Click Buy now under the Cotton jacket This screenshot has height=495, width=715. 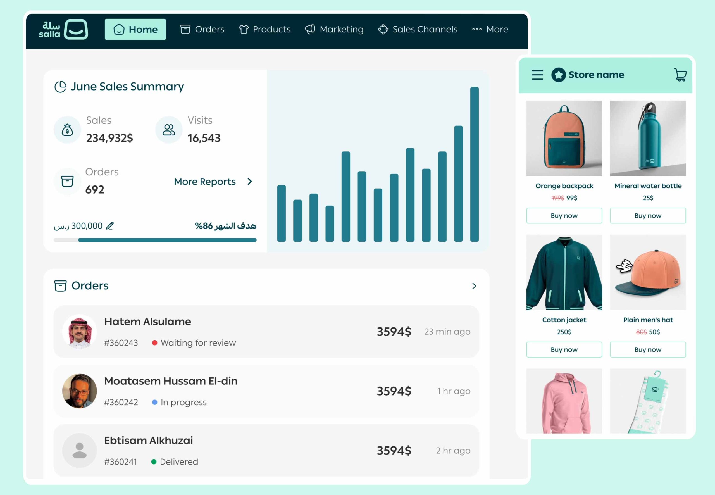tap(564, 349)
